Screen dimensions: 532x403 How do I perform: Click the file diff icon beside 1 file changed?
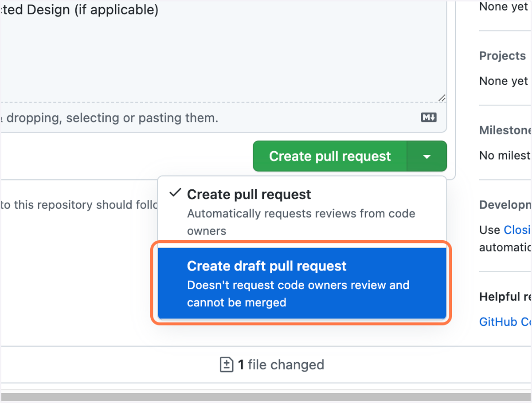(x=227, y=365)
